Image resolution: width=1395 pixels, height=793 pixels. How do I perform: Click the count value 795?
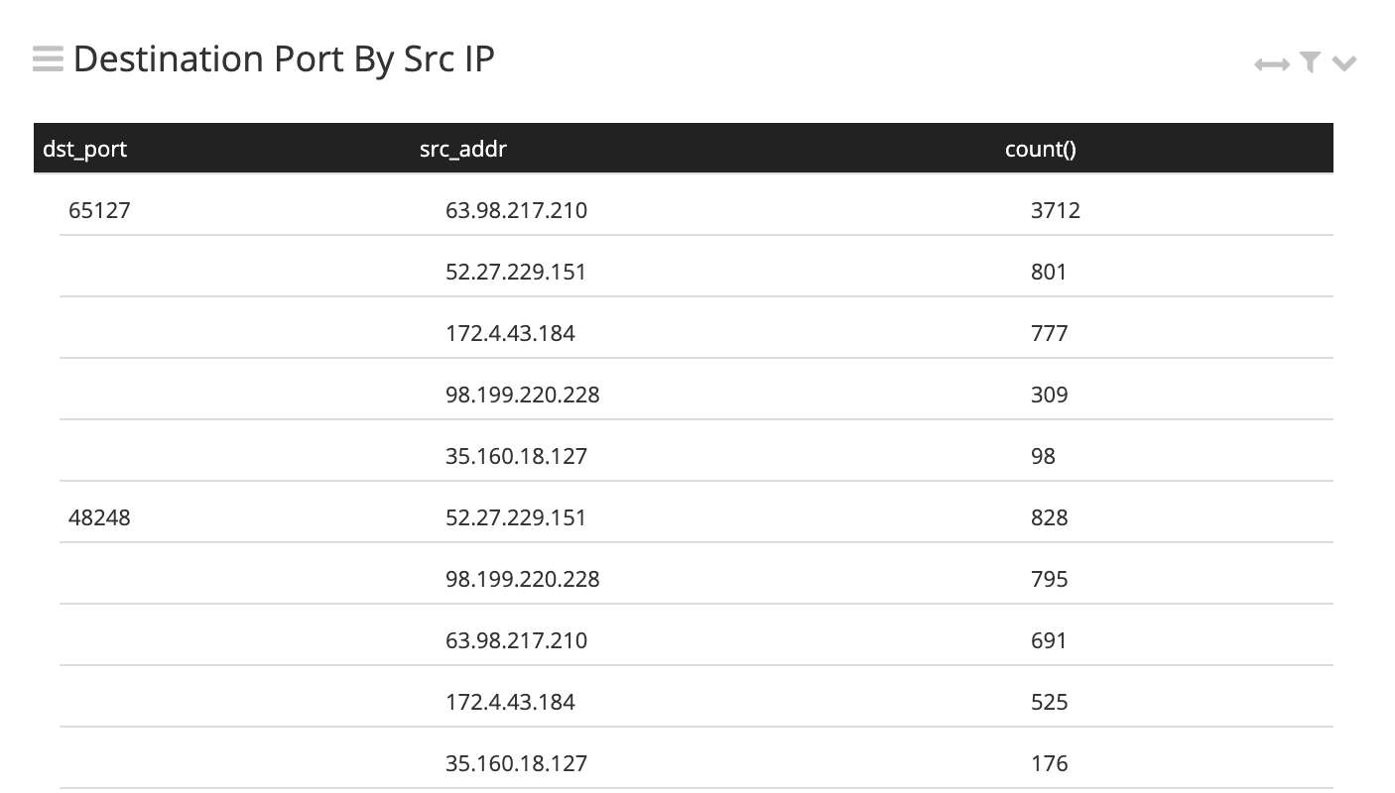click(1049, 579)
